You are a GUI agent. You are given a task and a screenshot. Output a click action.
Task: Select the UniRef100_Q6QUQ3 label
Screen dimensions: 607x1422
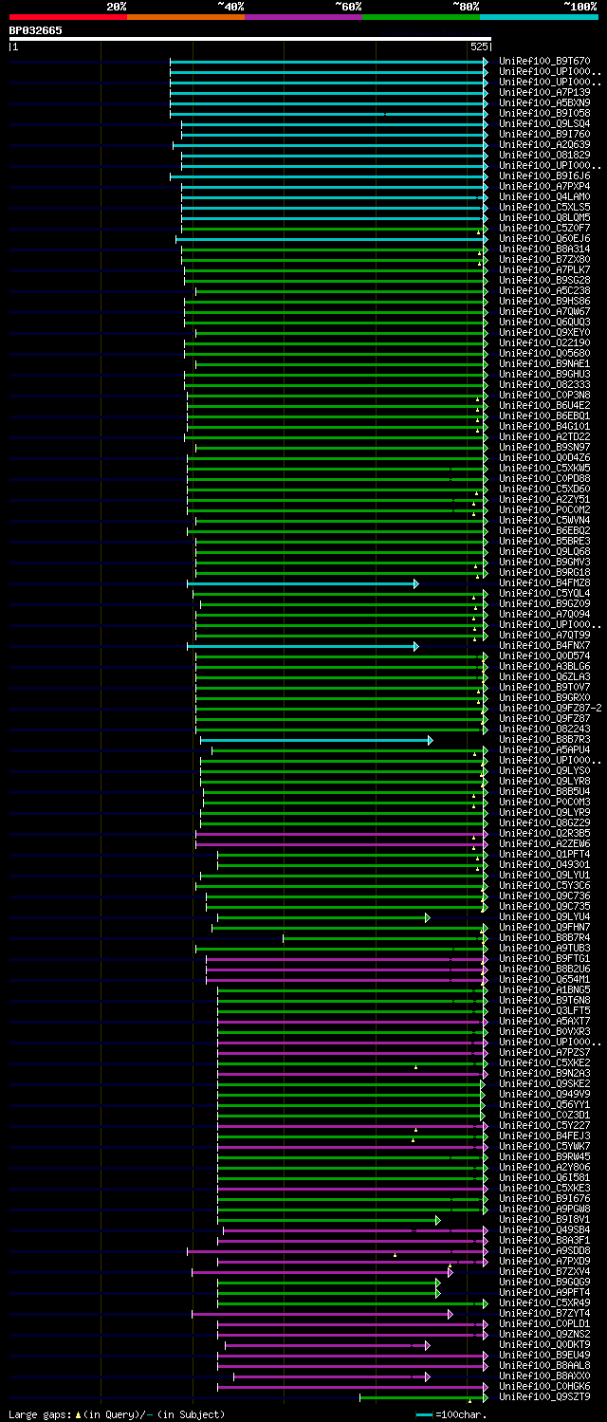[545, 323]
